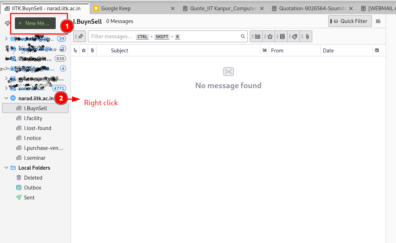Click the Quick Filter button

(350, 21)
